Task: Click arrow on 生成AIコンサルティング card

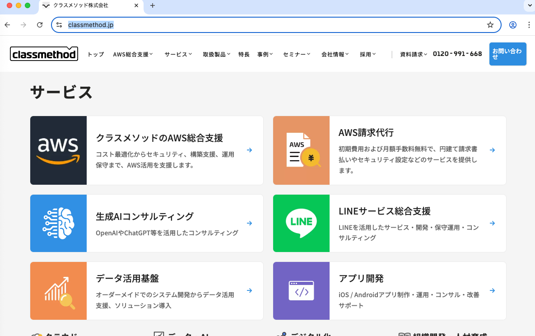Action: (x=249, y=223)
